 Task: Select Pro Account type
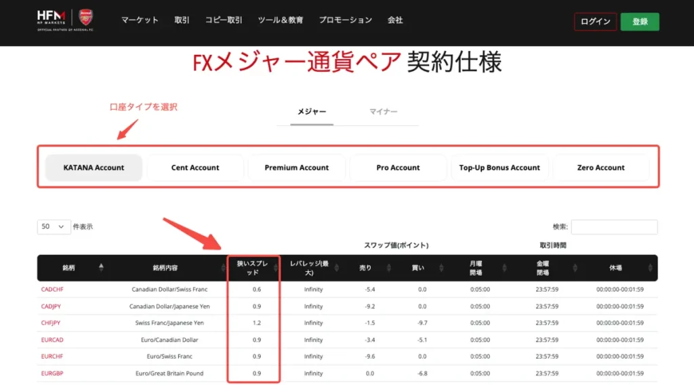coord(398,167)
